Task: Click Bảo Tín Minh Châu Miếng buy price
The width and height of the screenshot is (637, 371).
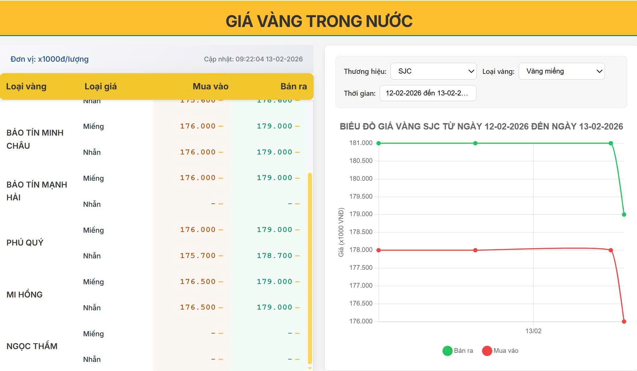Action: click(x=198, y=126)
